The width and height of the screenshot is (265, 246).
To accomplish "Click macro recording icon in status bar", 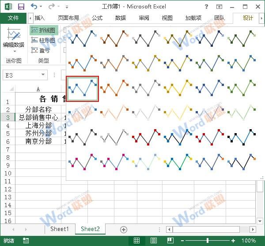I will (x=26, y=241).
